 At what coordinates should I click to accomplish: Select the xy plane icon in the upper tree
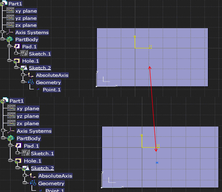click(x=10, y=10)
